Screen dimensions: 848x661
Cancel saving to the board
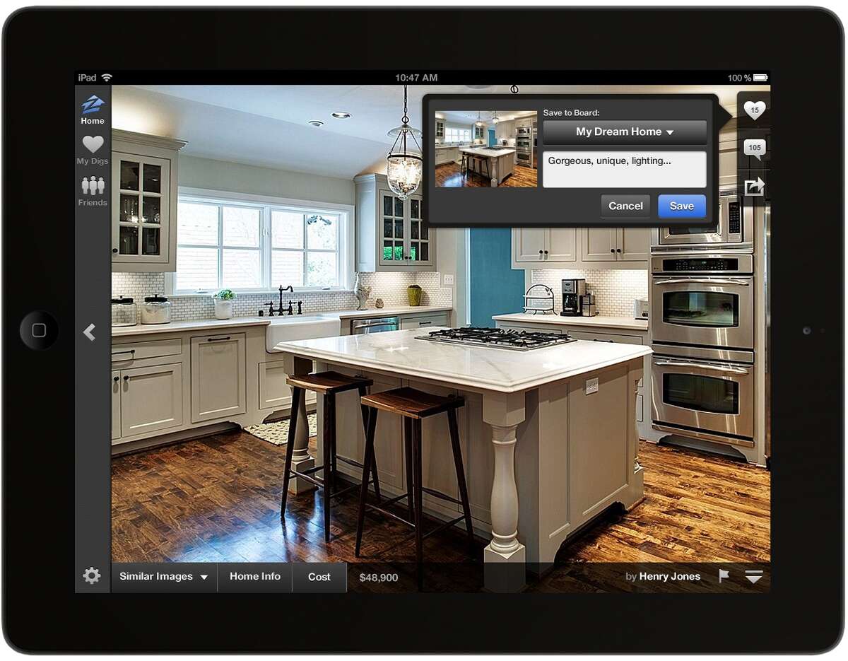(625, 206)
